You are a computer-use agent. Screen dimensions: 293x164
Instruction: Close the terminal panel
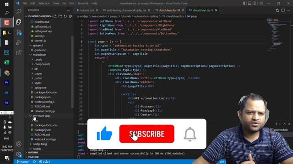[x=289, y=124]
